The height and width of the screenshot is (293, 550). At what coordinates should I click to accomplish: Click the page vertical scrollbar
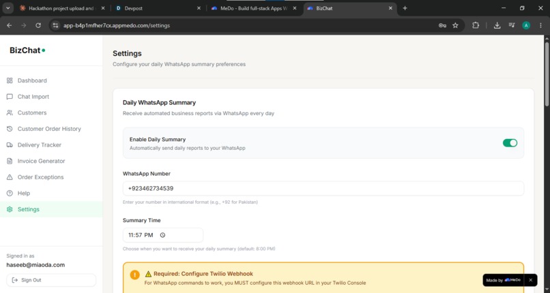click(x=547, y=74)
